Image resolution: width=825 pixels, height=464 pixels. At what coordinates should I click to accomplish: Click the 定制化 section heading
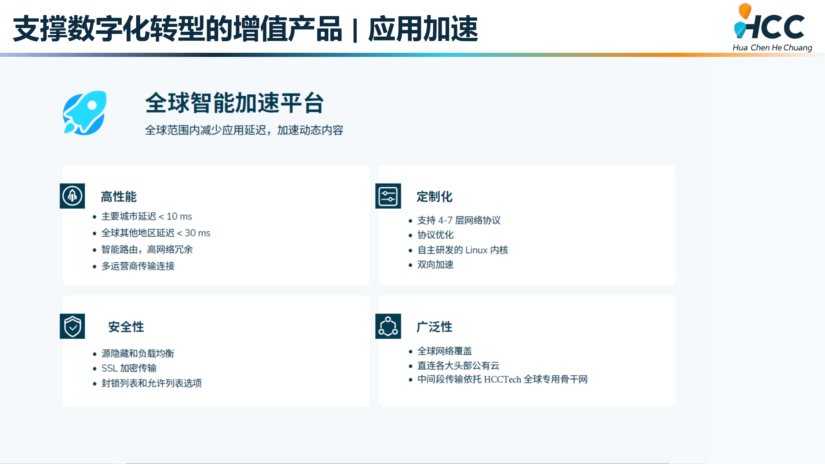click(434, 197)
